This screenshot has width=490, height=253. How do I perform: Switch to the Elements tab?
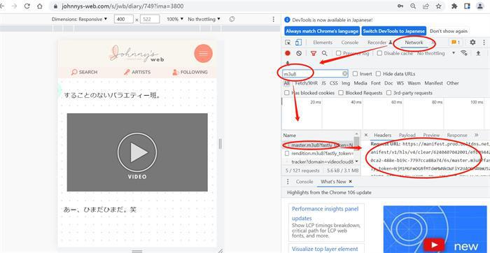[323, 43]
